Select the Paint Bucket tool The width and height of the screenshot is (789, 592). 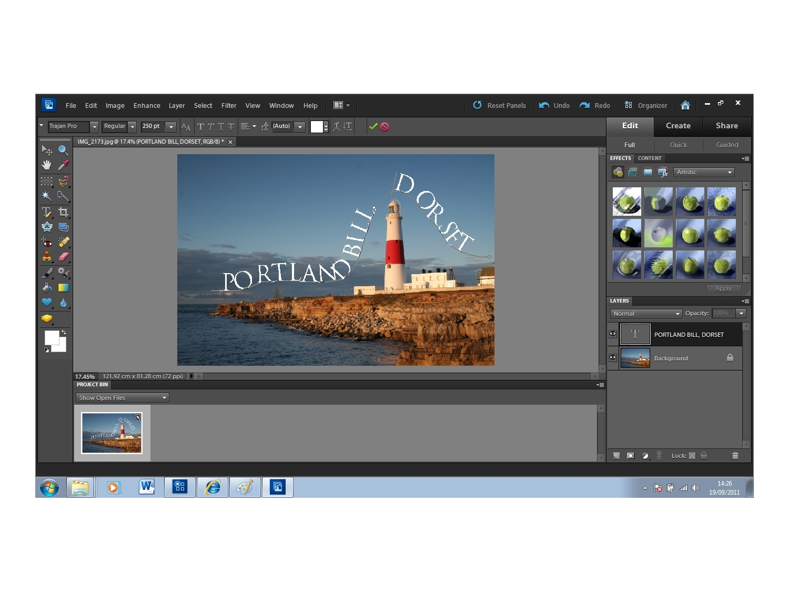47,288
